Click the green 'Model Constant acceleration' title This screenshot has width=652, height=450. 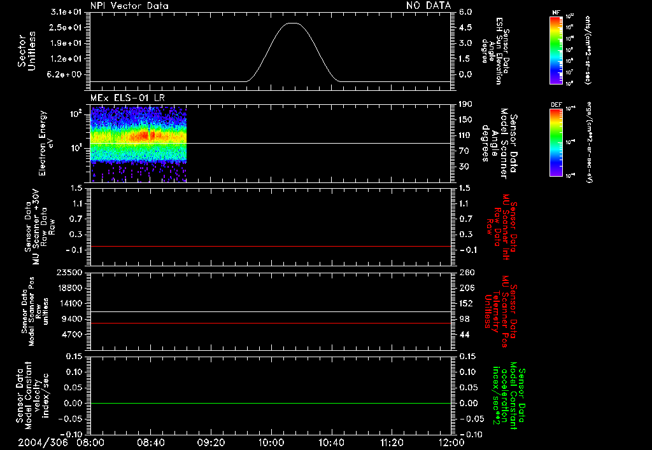pos(509,395)
